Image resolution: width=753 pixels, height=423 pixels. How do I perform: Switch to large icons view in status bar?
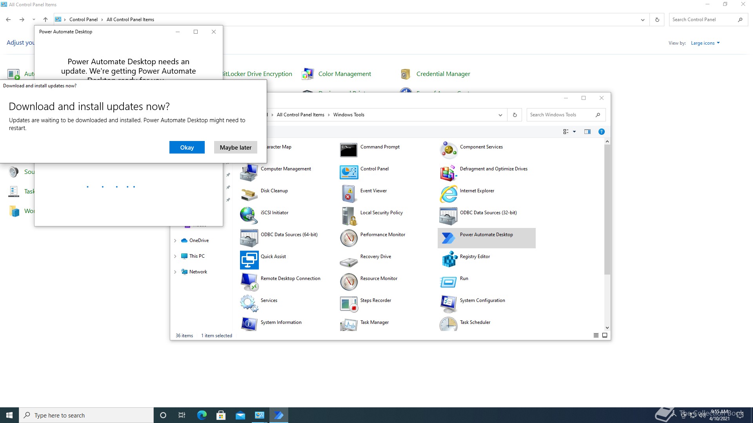click(605, 335)
